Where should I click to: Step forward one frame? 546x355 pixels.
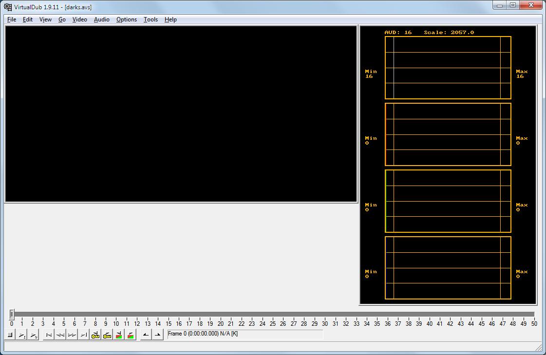[72, 335]
